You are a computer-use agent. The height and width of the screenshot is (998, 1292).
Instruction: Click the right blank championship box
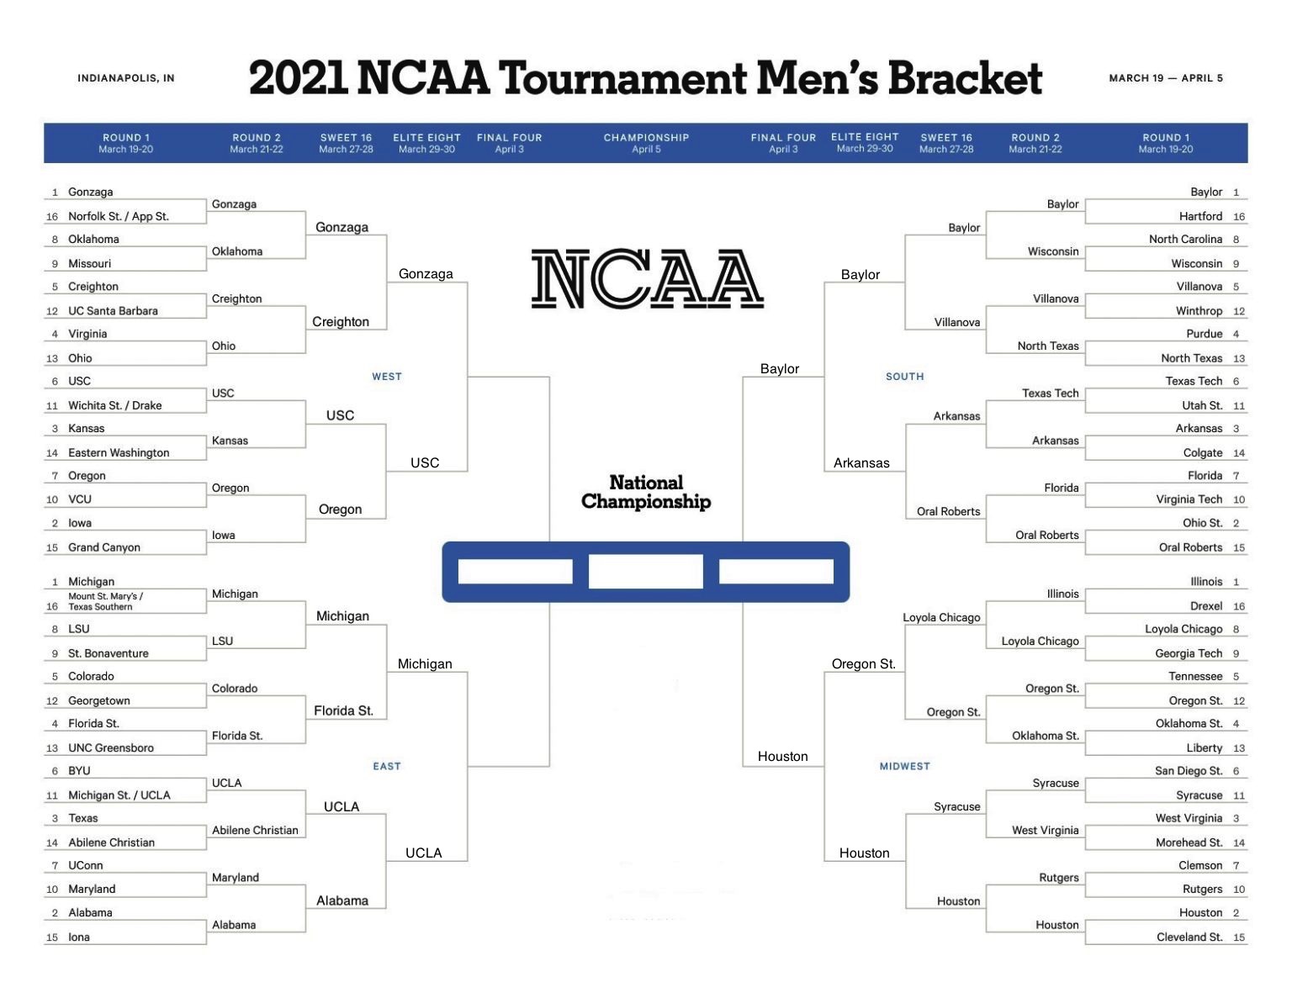[776, 572]
